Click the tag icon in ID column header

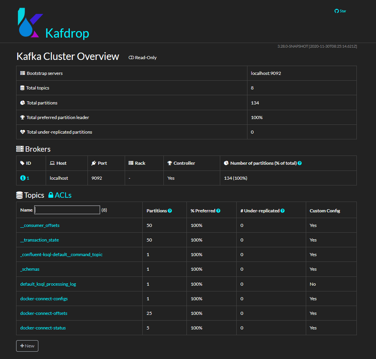22,163
